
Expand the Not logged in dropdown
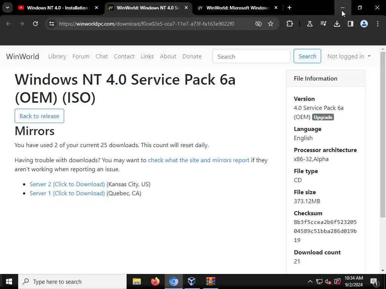coord(349,56)
